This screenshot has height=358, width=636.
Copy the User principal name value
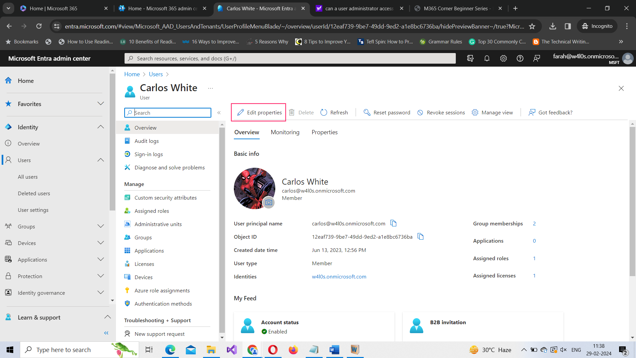394,223
